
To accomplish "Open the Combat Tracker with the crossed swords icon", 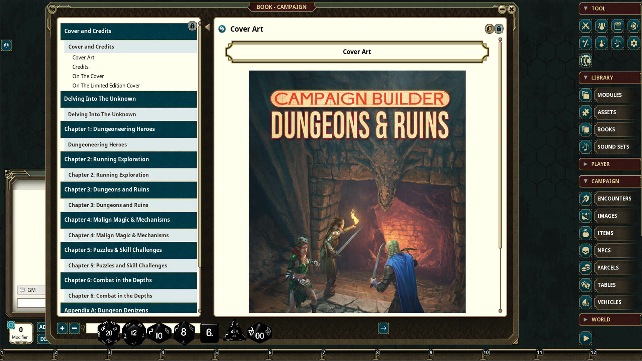I will [585, 26].
